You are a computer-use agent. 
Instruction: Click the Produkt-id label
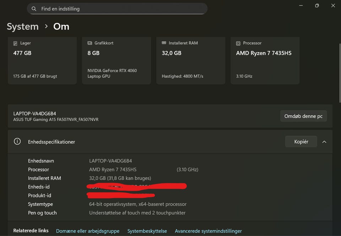point(39,195)
